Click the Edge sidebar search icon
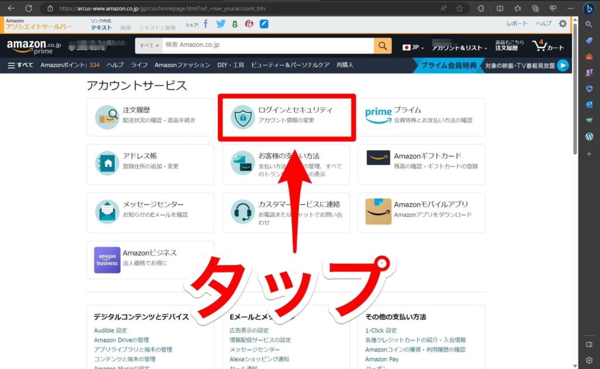Screen dimensions: 600x369 click(589, 24)
